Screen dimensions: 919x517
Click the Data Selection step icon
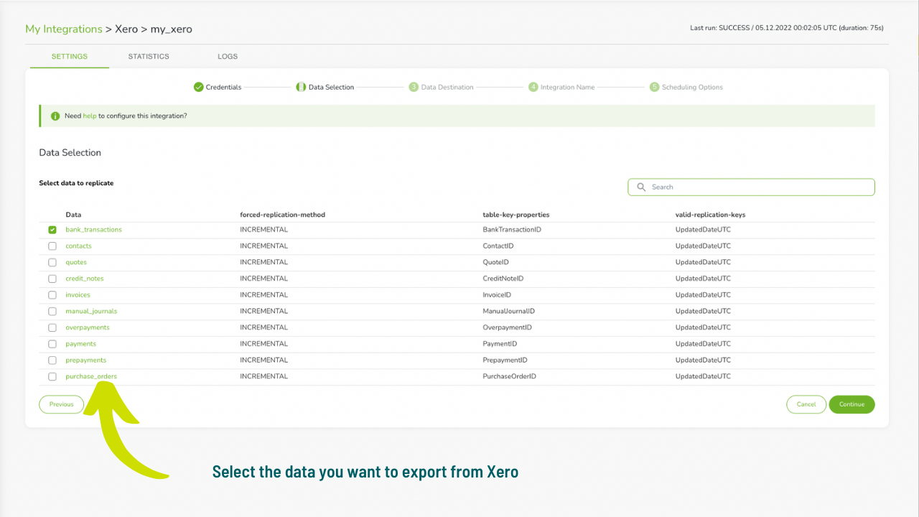point(301,87)
